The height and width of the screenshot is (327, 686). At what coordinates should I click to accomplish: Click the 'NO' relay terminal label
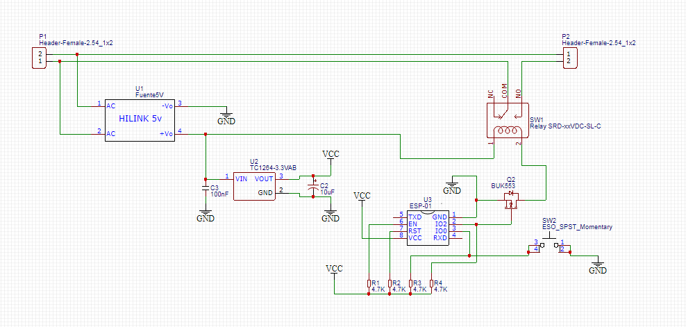click(x=518, y=93)
